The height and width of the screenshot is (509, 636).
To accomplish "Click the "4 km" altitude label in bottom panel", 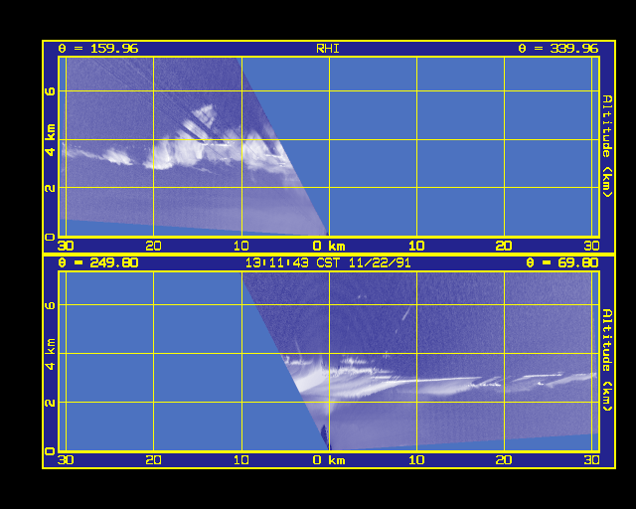I will pos(50,354).
